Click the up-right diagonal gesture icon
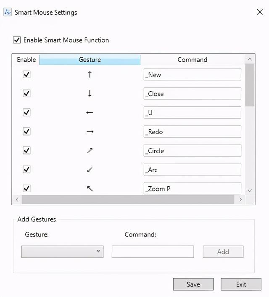The image size is (269, 297). tap(90, 151)
